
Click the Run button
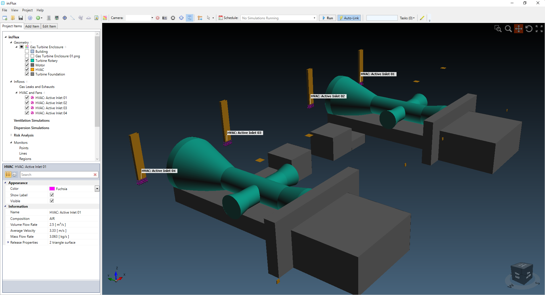[x=328, y=18]
